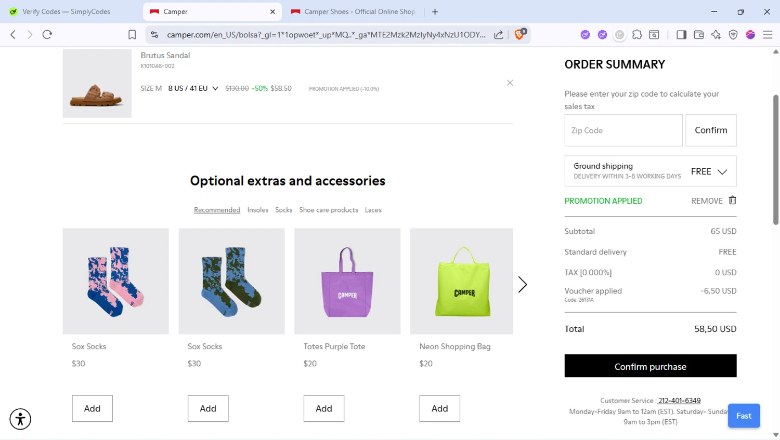Click the first purple extension icon in toolbar

pos(586,35)
